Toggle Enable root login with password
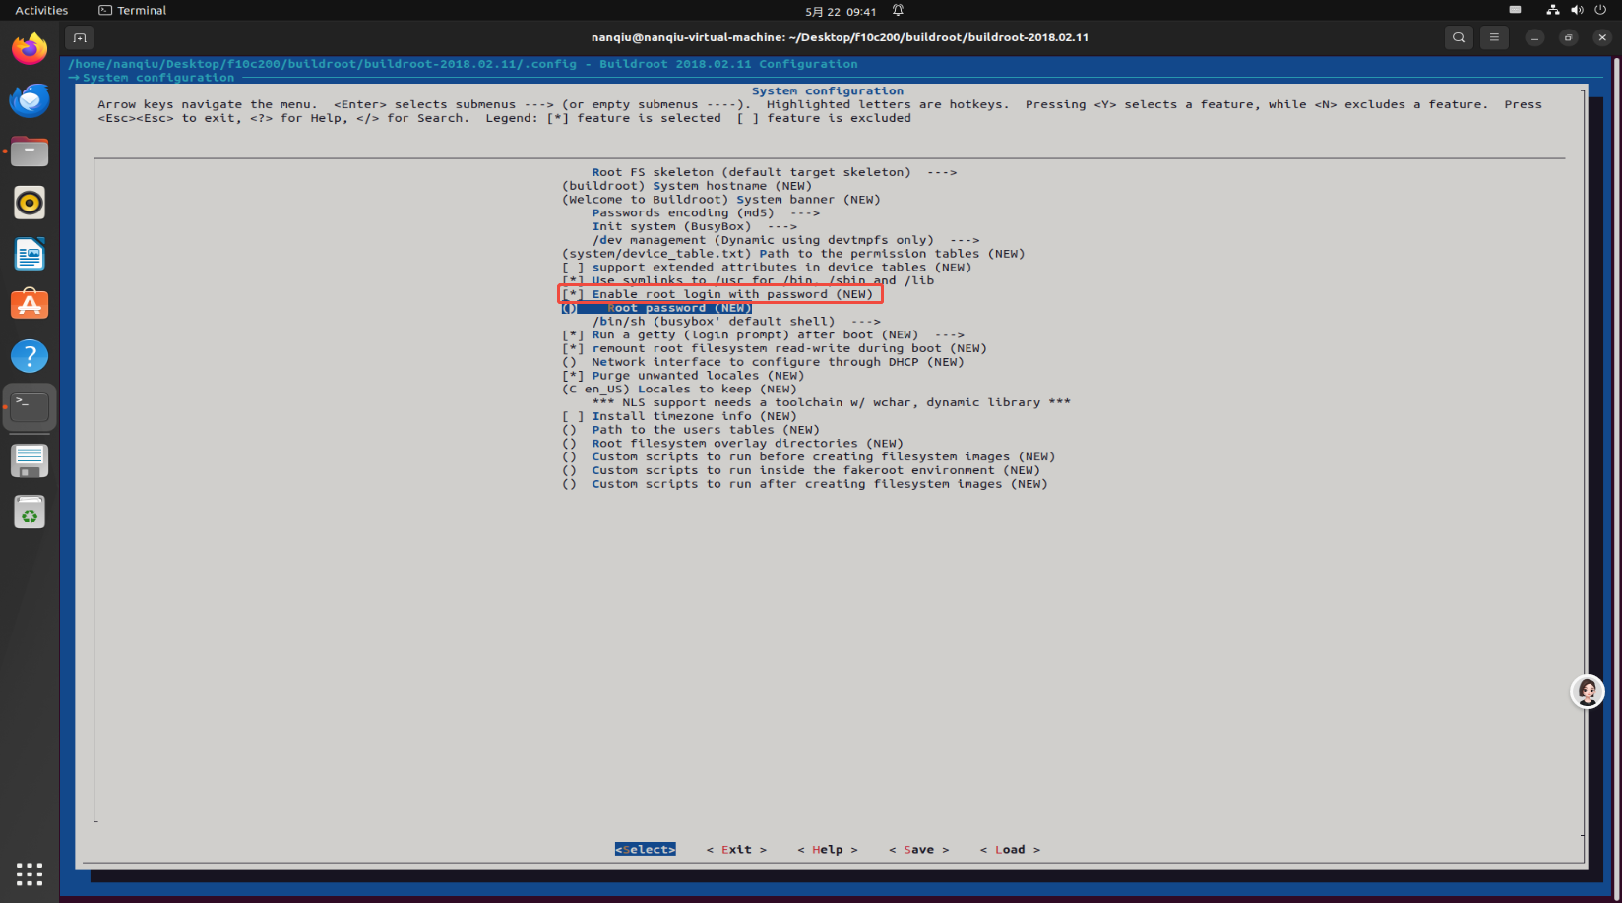This screenshot has height=903, width=1622. (717, 294)
